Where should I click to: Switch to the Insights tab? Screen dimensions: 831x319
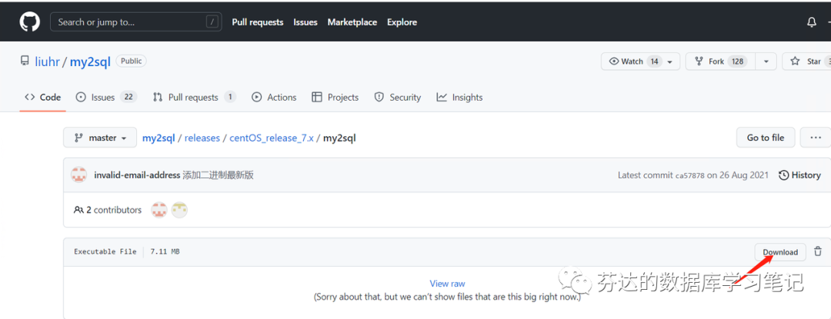coord(459,98)
